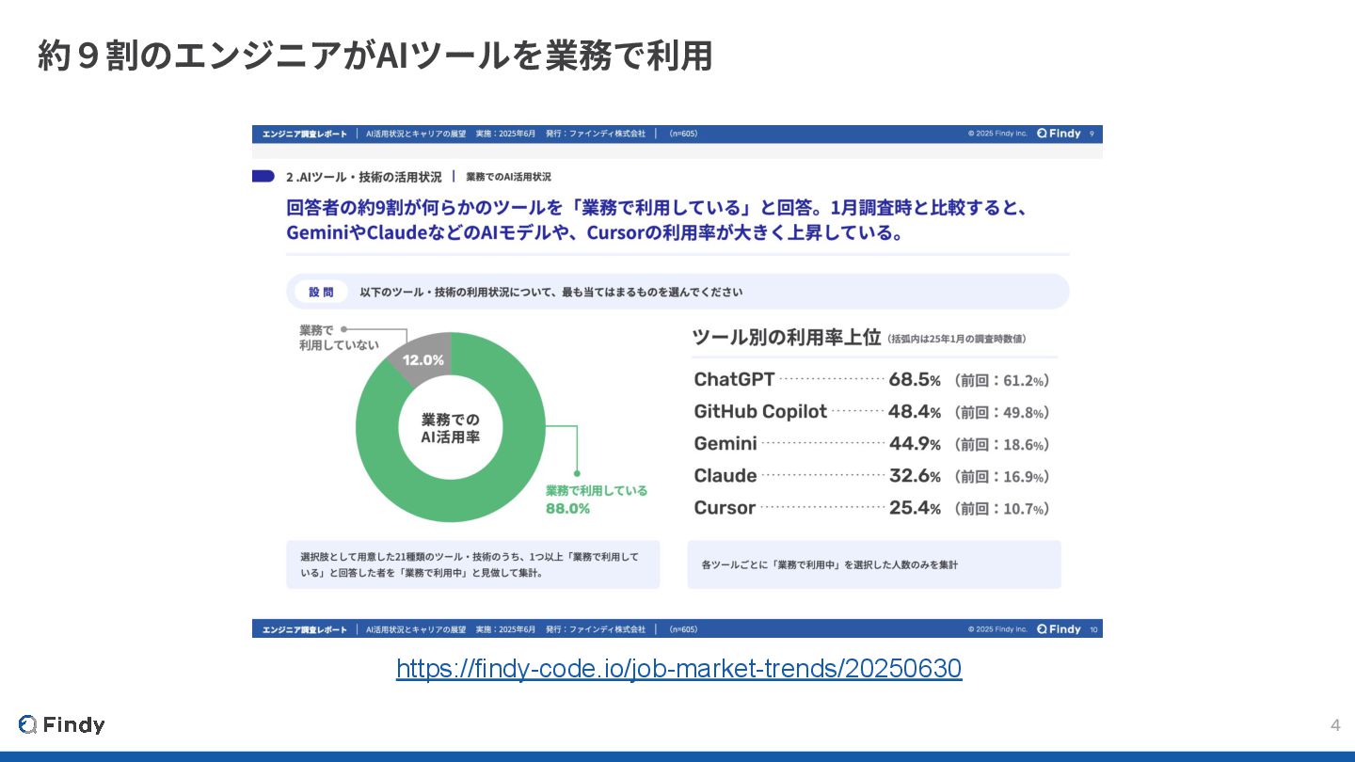Screen dimensions: 1355x762
Task: Click the Cursor 25.4% usage row
Action: pyautogui.click(x=871, y=508)
